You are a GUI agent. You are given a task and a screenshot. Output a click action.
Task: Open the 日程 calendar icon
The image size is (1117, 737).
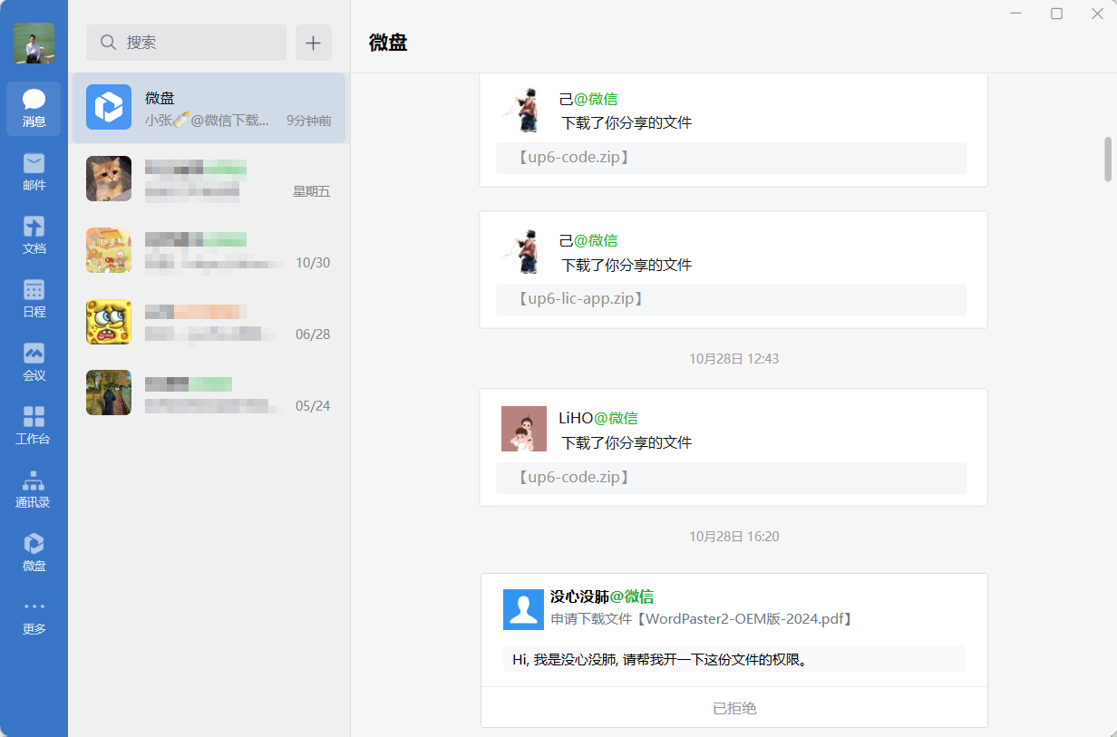click(x=34, y=298)
